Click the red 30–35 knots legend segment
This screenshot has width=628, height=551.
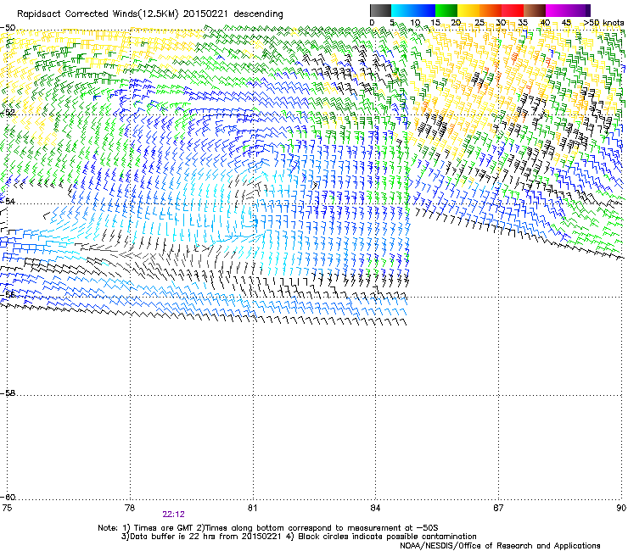pyautogui.click(x=513, y=10)
